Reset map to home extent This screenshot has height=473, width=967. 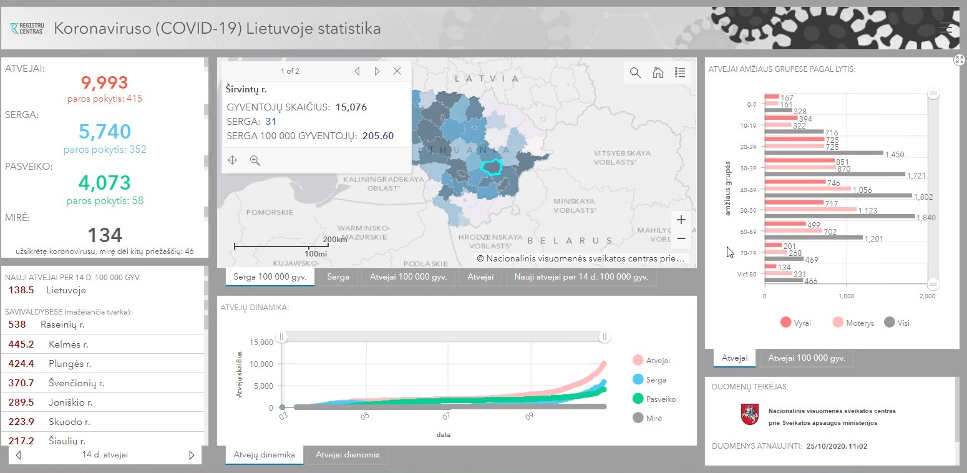pos(658,73)
